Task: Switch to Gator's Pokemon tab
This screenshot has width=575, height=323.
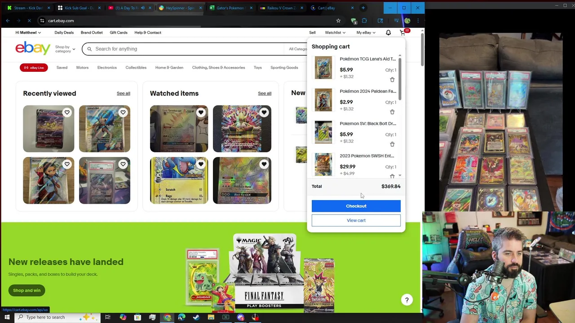Action: click(x=231, y=8)
